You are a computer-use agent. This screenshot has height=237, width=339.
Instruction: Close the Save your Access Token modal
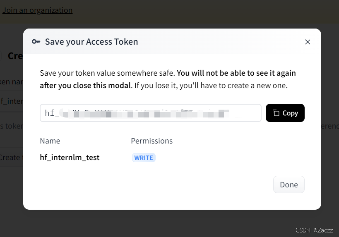pos(308,42)
